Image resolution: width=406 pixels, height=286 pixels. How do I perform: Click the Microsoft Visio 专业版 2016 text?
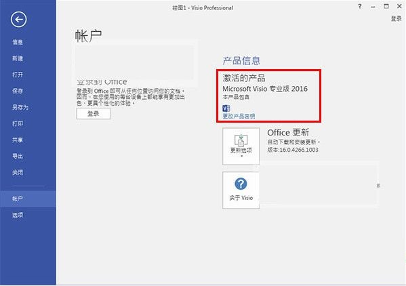point(265,89)
